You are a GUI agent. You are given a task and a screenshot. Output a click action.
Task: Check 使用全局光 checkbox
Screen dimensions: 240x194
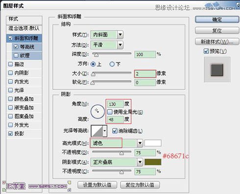[110, 112]
